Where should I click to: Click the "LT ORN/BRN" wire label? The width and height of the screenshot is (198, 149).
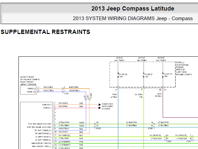[65, 142]
